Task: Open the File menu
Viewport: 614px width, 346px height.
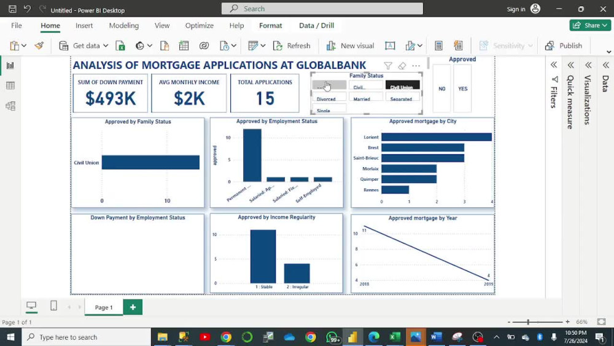Action: point(17,25)
